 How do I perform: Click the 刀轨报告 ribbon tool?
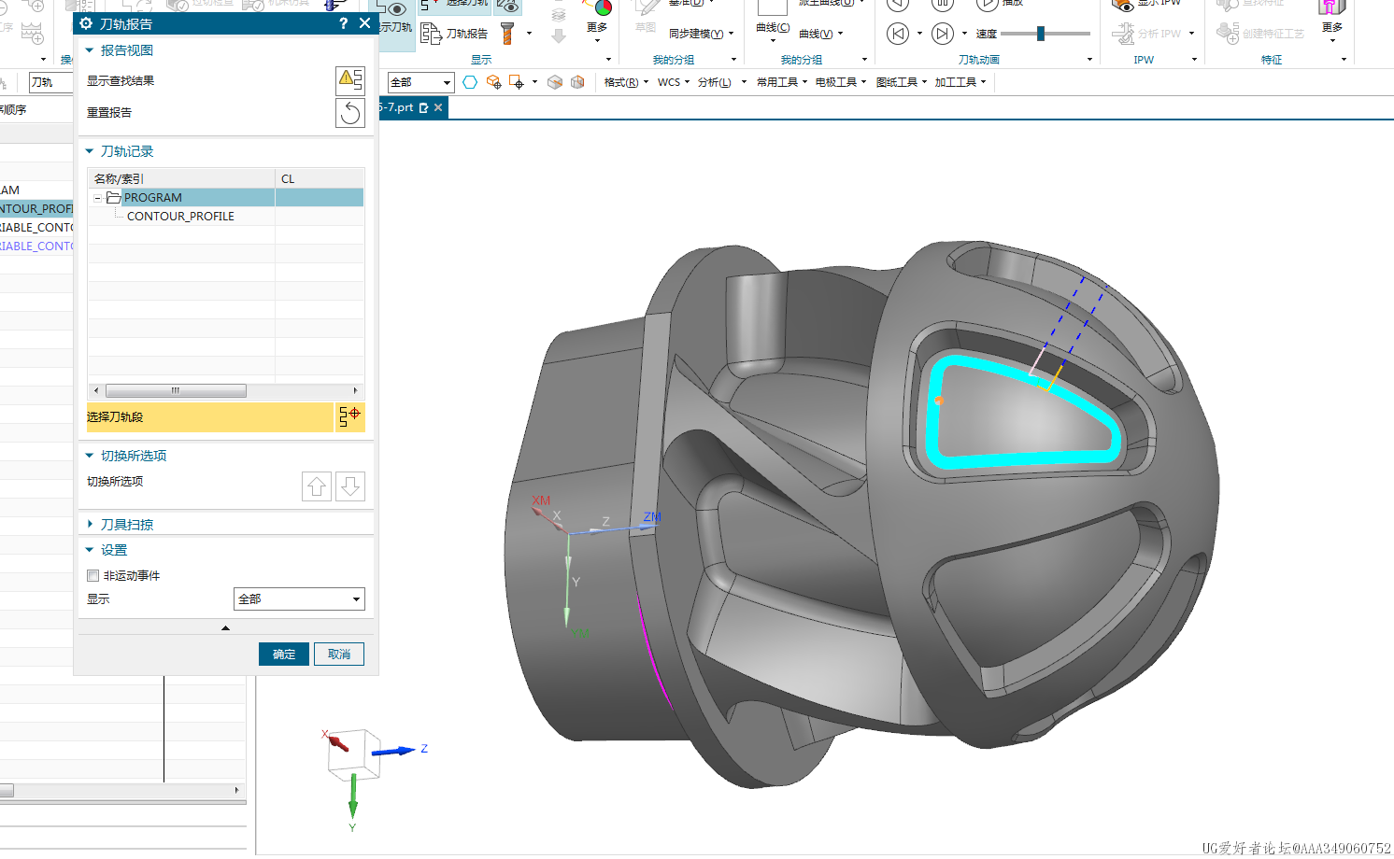454,34
